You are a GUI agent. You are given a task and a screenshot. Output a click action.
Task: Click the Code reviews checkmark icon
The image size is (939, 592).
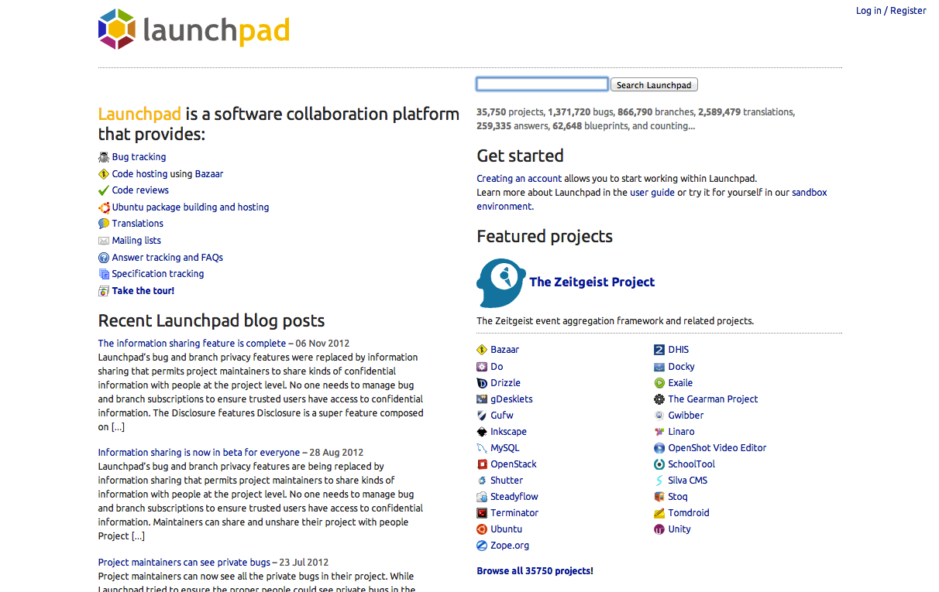pyautogui.click(x=104, y=190)
